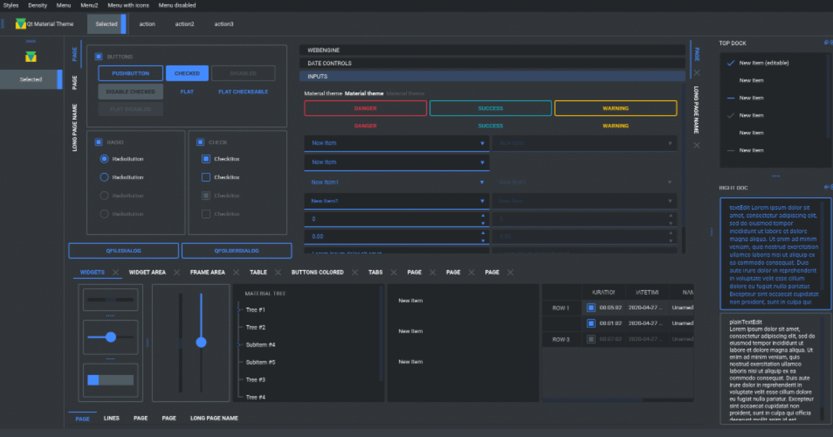
Task: Open the Density menu
Action: 38,5
